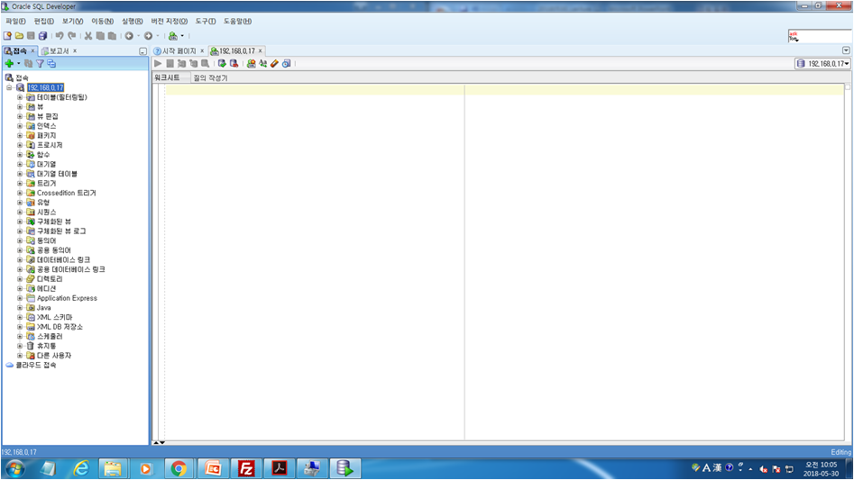This screenshot has width=854, height=480.
Task: Click the Forward navigation arrow icon
Action: (148, 36)
